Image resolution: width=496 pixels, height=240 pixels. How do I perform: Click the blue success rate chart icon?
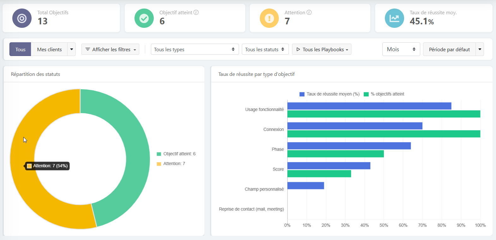(394, 18)
